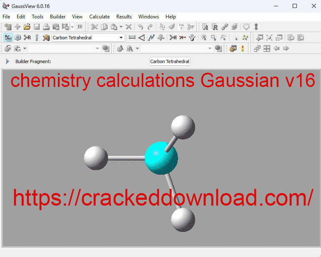Viewport: 321px width, 257px height.
Task: Toggle the Custom Fragment library tool
Action: click(x=46, y=38)
